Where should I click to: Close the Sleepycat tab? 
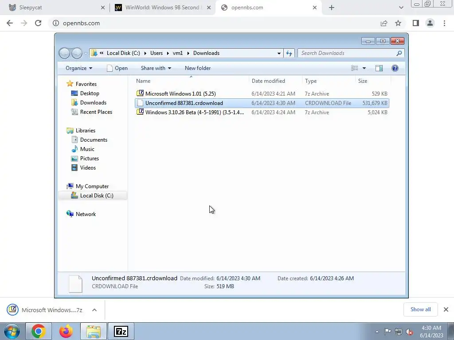(103, 8)
